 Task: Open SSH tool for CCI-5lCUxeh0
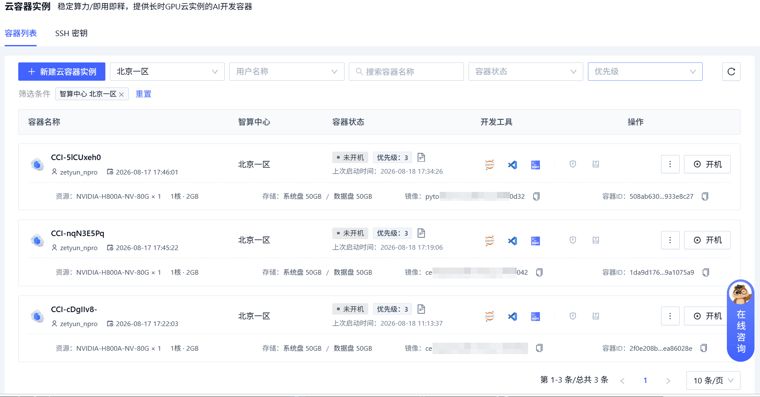tap(535, 165)
